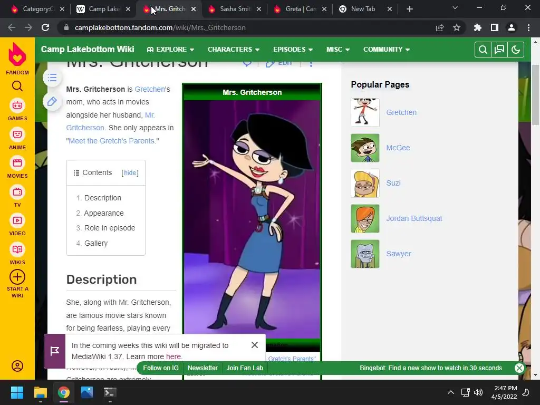Open the sidebar search magnifier icon
Screen dimensions: 540x405
coord(17,86)
